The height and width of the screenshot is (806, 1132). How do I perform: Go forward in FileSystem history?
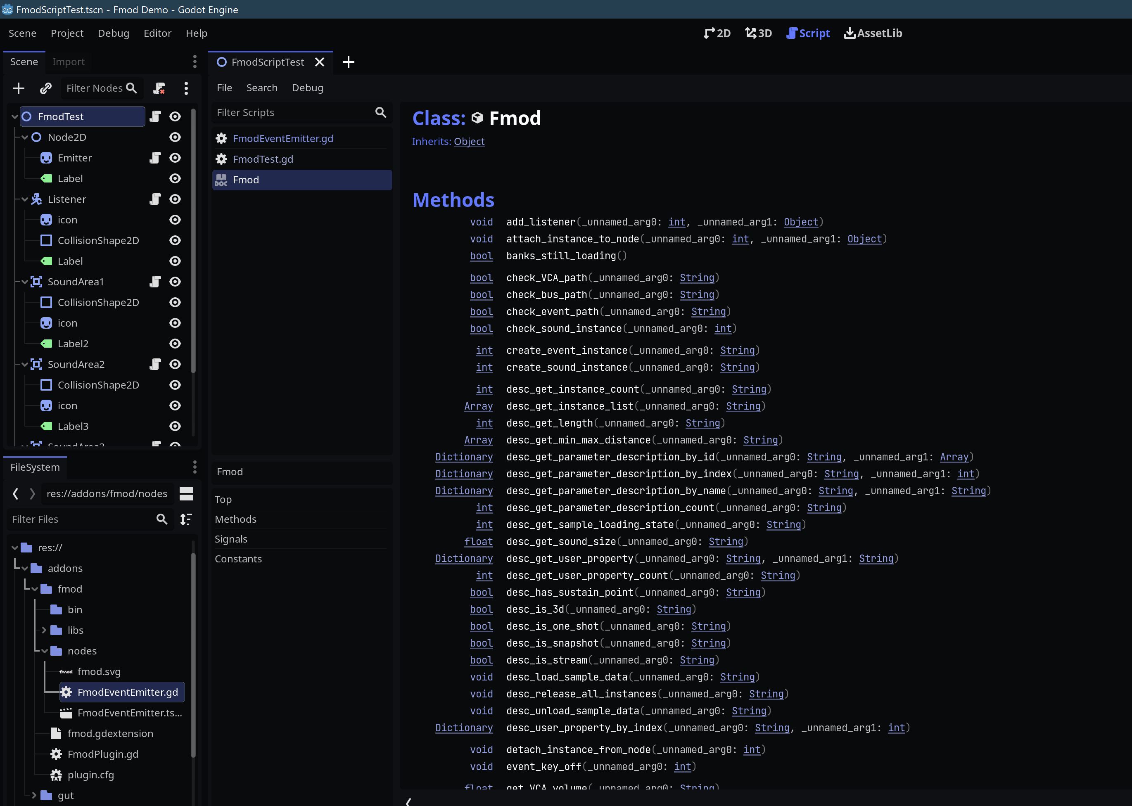(x=32, y=494)
